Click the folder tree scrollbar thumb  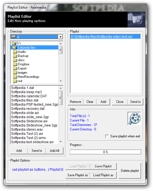pos(61,50)
